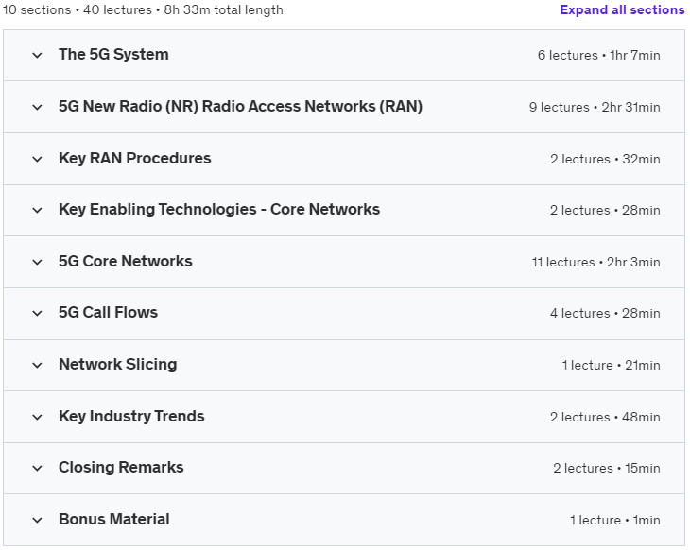Expand the chevron beside The 5G System
This screenshot has height=550, width=690.
[38, 56]
